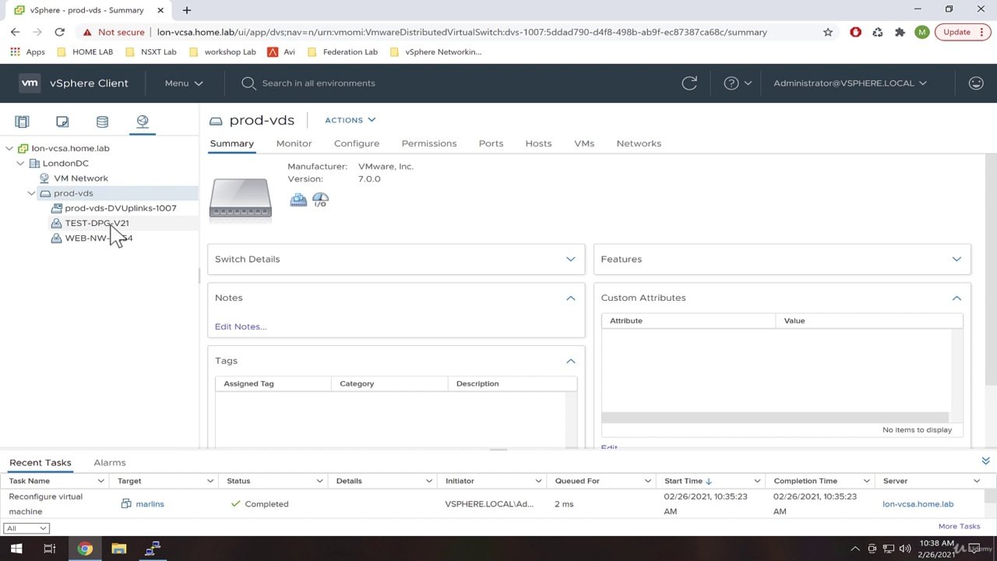The height and width of the screenshot is (561, 997).
Task: Click the taskbar volume icon
Action: click(x=905, y=549)
